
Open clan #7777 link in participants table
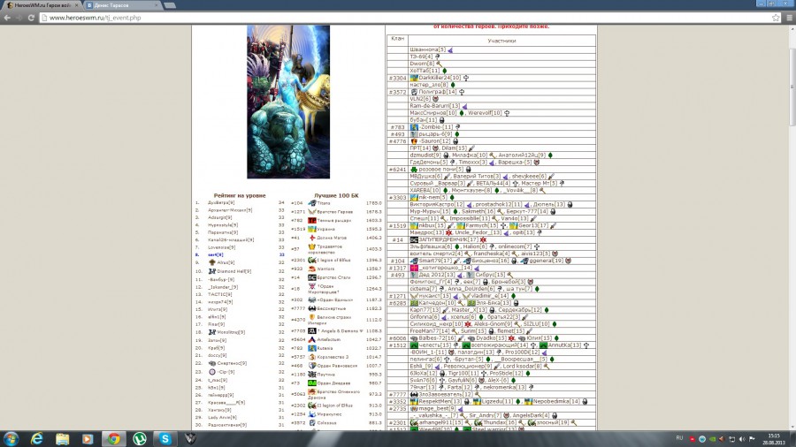[397, 394]
